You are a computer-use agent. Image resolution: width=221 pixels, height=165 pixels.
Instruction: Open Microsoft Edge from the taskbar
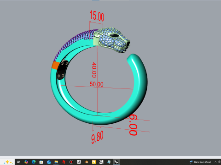(34, 162)
